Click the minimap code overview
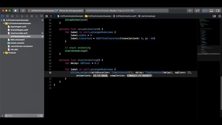The width and height of the screenshot is (222, 125). coord(209,40)
